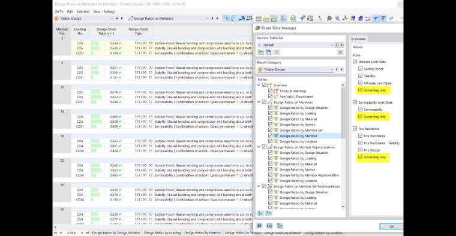Copy the current table set icon

click(268, 52)
